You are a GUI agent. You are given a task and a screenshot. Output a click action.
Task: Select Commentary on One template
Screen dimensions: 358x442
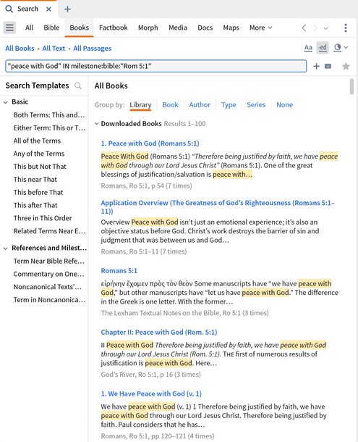(48, 274)
